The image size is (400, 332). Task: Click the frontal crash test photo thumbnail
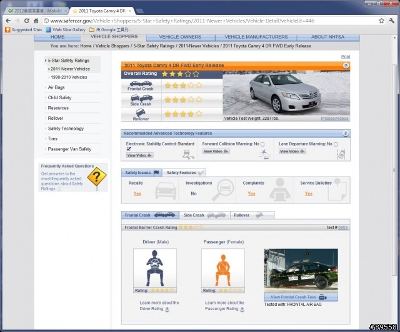pos(301,271)
